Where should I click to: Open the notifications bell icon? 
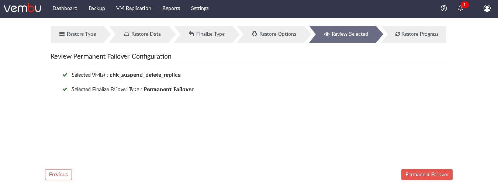pos(460,8)
